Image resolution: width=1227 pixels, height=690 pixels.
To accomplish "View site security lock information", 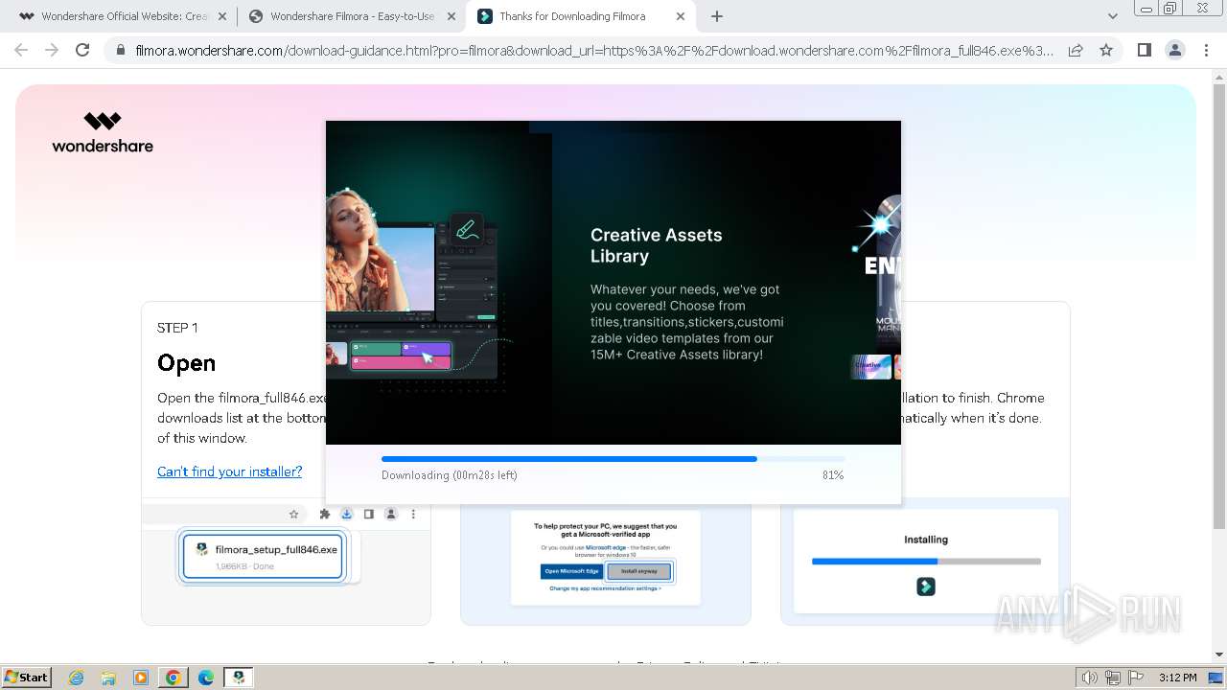I will click(x=120, y=50).
